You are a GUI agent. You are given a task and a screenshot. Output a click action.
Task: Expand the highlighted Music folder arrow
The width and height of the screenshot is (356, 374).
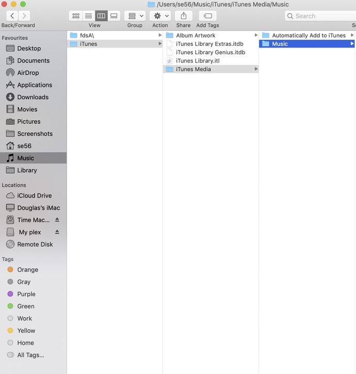coord(352,44)
